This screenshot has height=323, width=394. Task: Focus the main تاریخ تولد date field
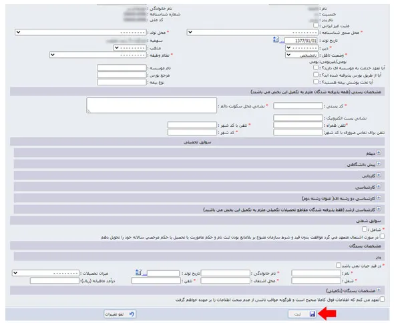click(301, 41)
